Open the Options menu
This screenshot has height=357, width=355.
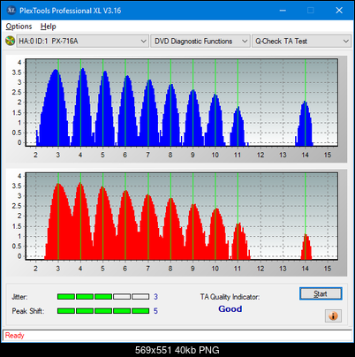pyautogui.click(x=19, y=27)
